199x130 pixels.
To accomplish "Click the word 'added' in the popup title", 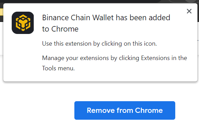I will [159, 17].
